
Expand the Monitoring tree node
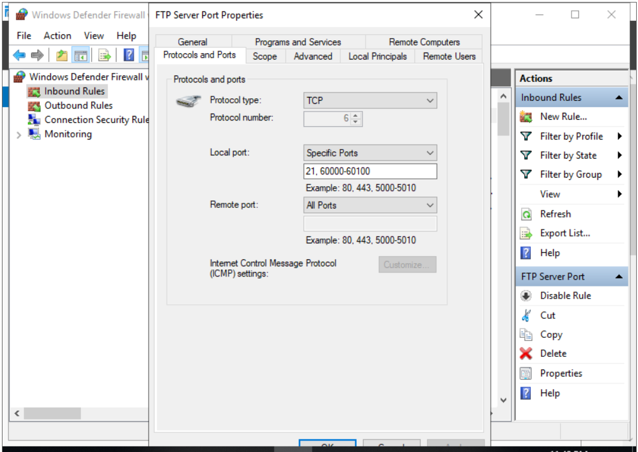point(19,135)
